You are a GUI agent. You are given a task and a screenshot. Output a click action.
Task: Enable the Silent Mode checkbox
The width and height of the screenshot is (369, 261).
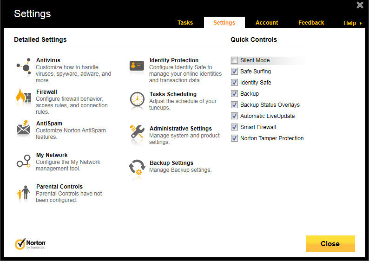[x=234, y=60]
